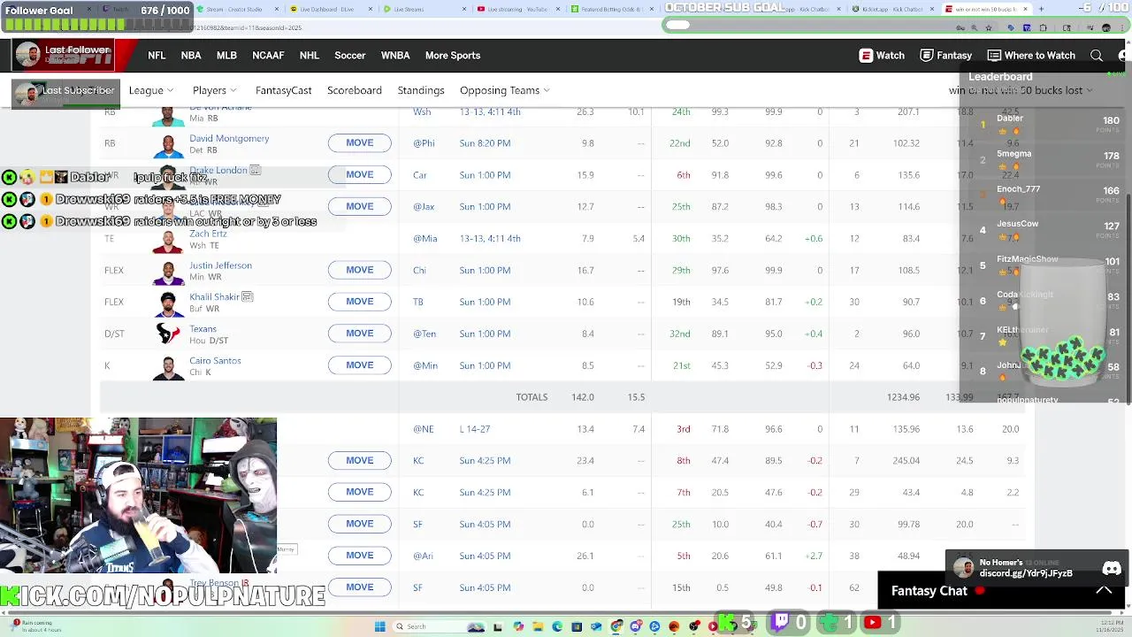1132x637 pixels.
Task: Click the Texans D/ST team logo
Action: click(x=168, y=334)
